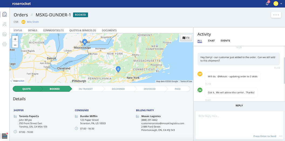The image size is (285, 141).
Task: Click the order number MSXG-DUNDER-1
Action: click(53, 15)
